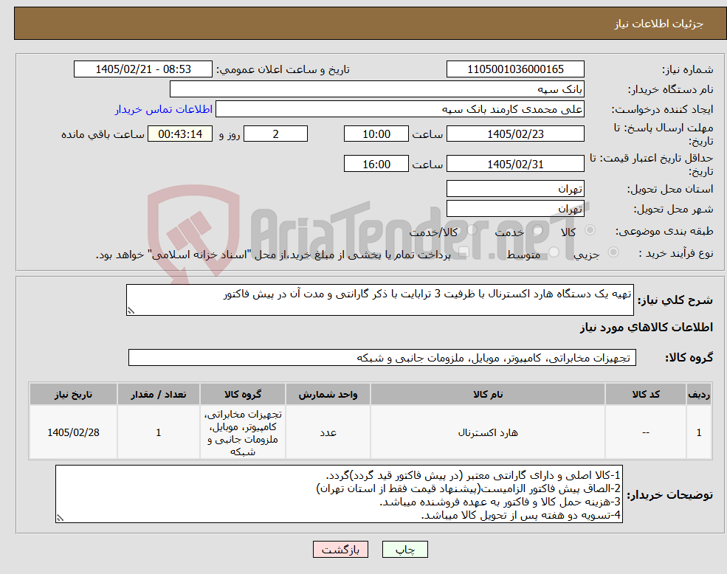Click the requester field علی محمدی کارمند بانک سپه
The image size is (727, 574).
(x=399, y=109)
